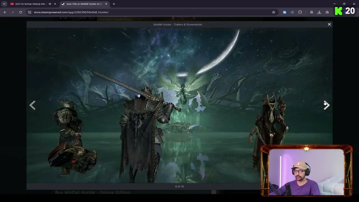Click the Windows platform icon beside Deluxe Edition
This screenshot has width=359, height=202.
[x=214, y=192]
